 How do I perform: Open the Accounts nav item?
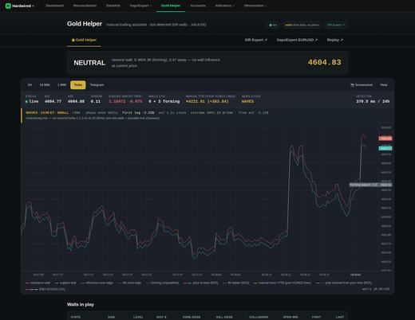click(x=198, y=6)
